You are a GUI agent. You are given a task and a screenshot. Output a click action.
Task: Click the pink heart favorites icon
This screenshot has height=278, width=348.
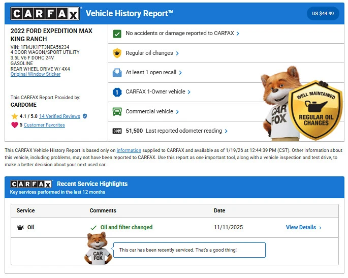click(15, 125)
